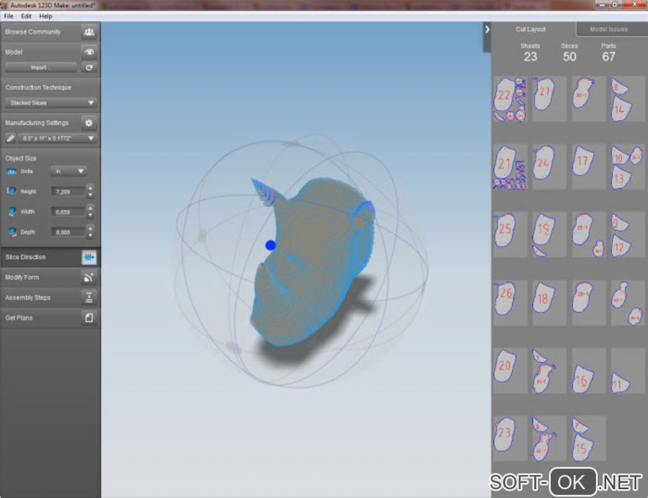Select sheet thumbnail with part 11
This screenshot has width=648, height=498.
coord(628,371)
